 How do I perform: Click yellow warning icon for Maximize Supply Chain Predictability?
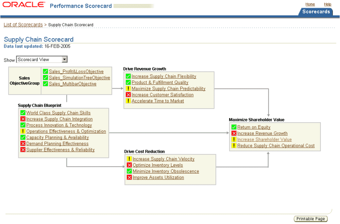(x=128, y=89)
